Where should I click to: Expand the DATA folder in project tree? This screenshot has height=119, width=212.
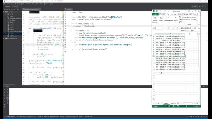pos(6,14)
